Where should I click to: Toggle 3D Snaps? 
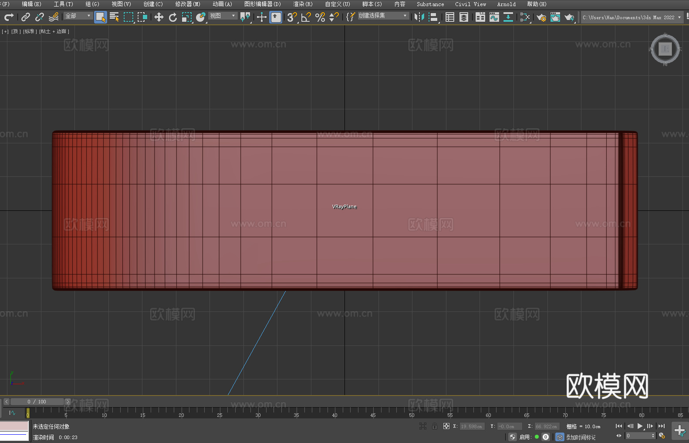(292, 17)
